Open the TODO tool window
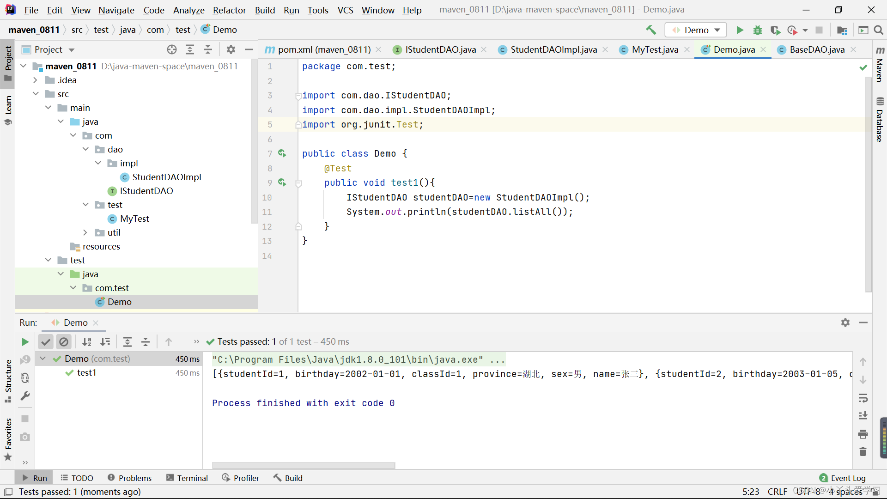Screen dimensions: 887x499 (77, 478)
